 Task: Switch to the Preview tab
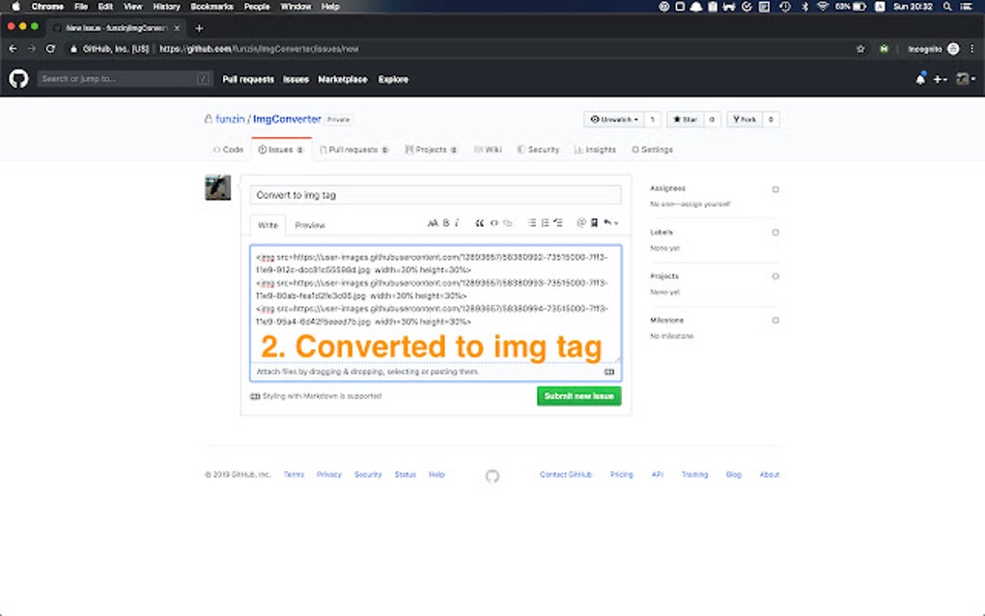tap(309, 225)
